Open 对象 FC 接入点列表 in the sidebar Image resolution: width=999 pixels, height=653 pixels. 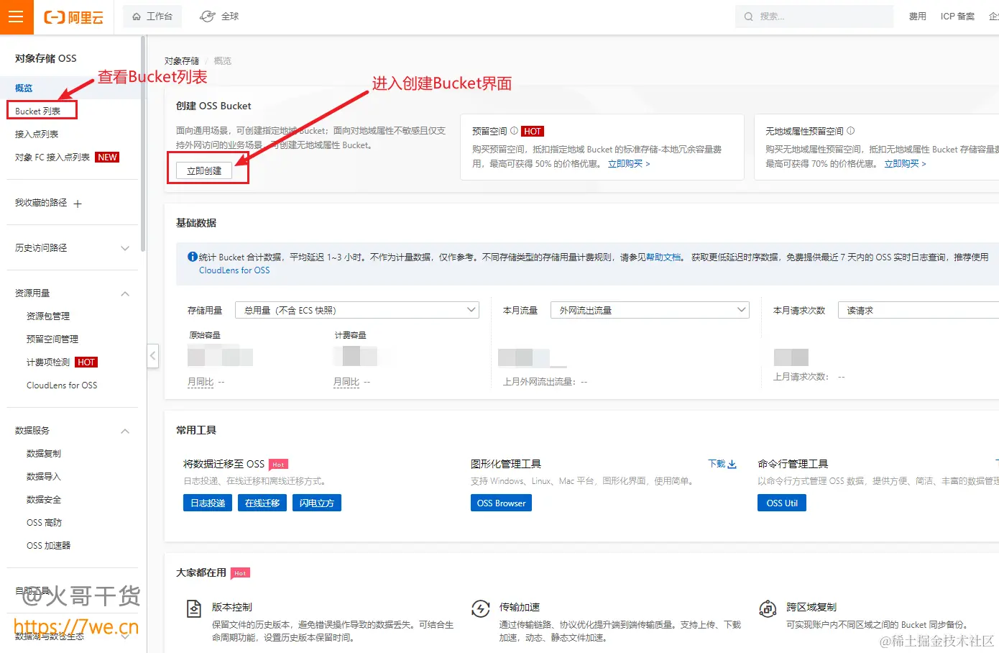point(52,157)
